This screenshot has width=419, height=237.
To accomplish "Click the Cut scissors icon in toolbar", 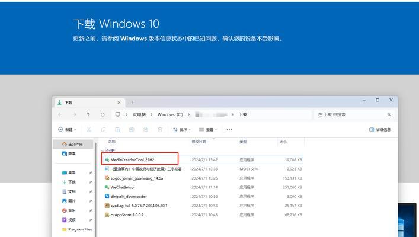I will (89, 130).
